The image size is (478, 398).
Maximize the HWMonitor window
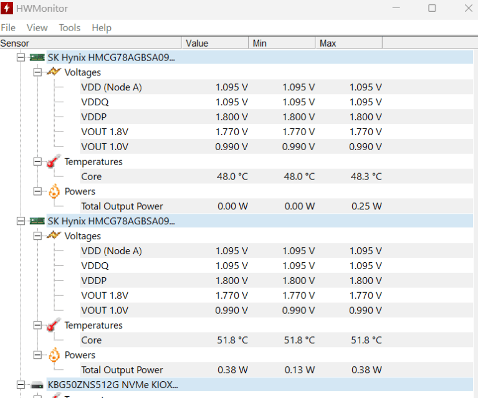click(432, 8)
